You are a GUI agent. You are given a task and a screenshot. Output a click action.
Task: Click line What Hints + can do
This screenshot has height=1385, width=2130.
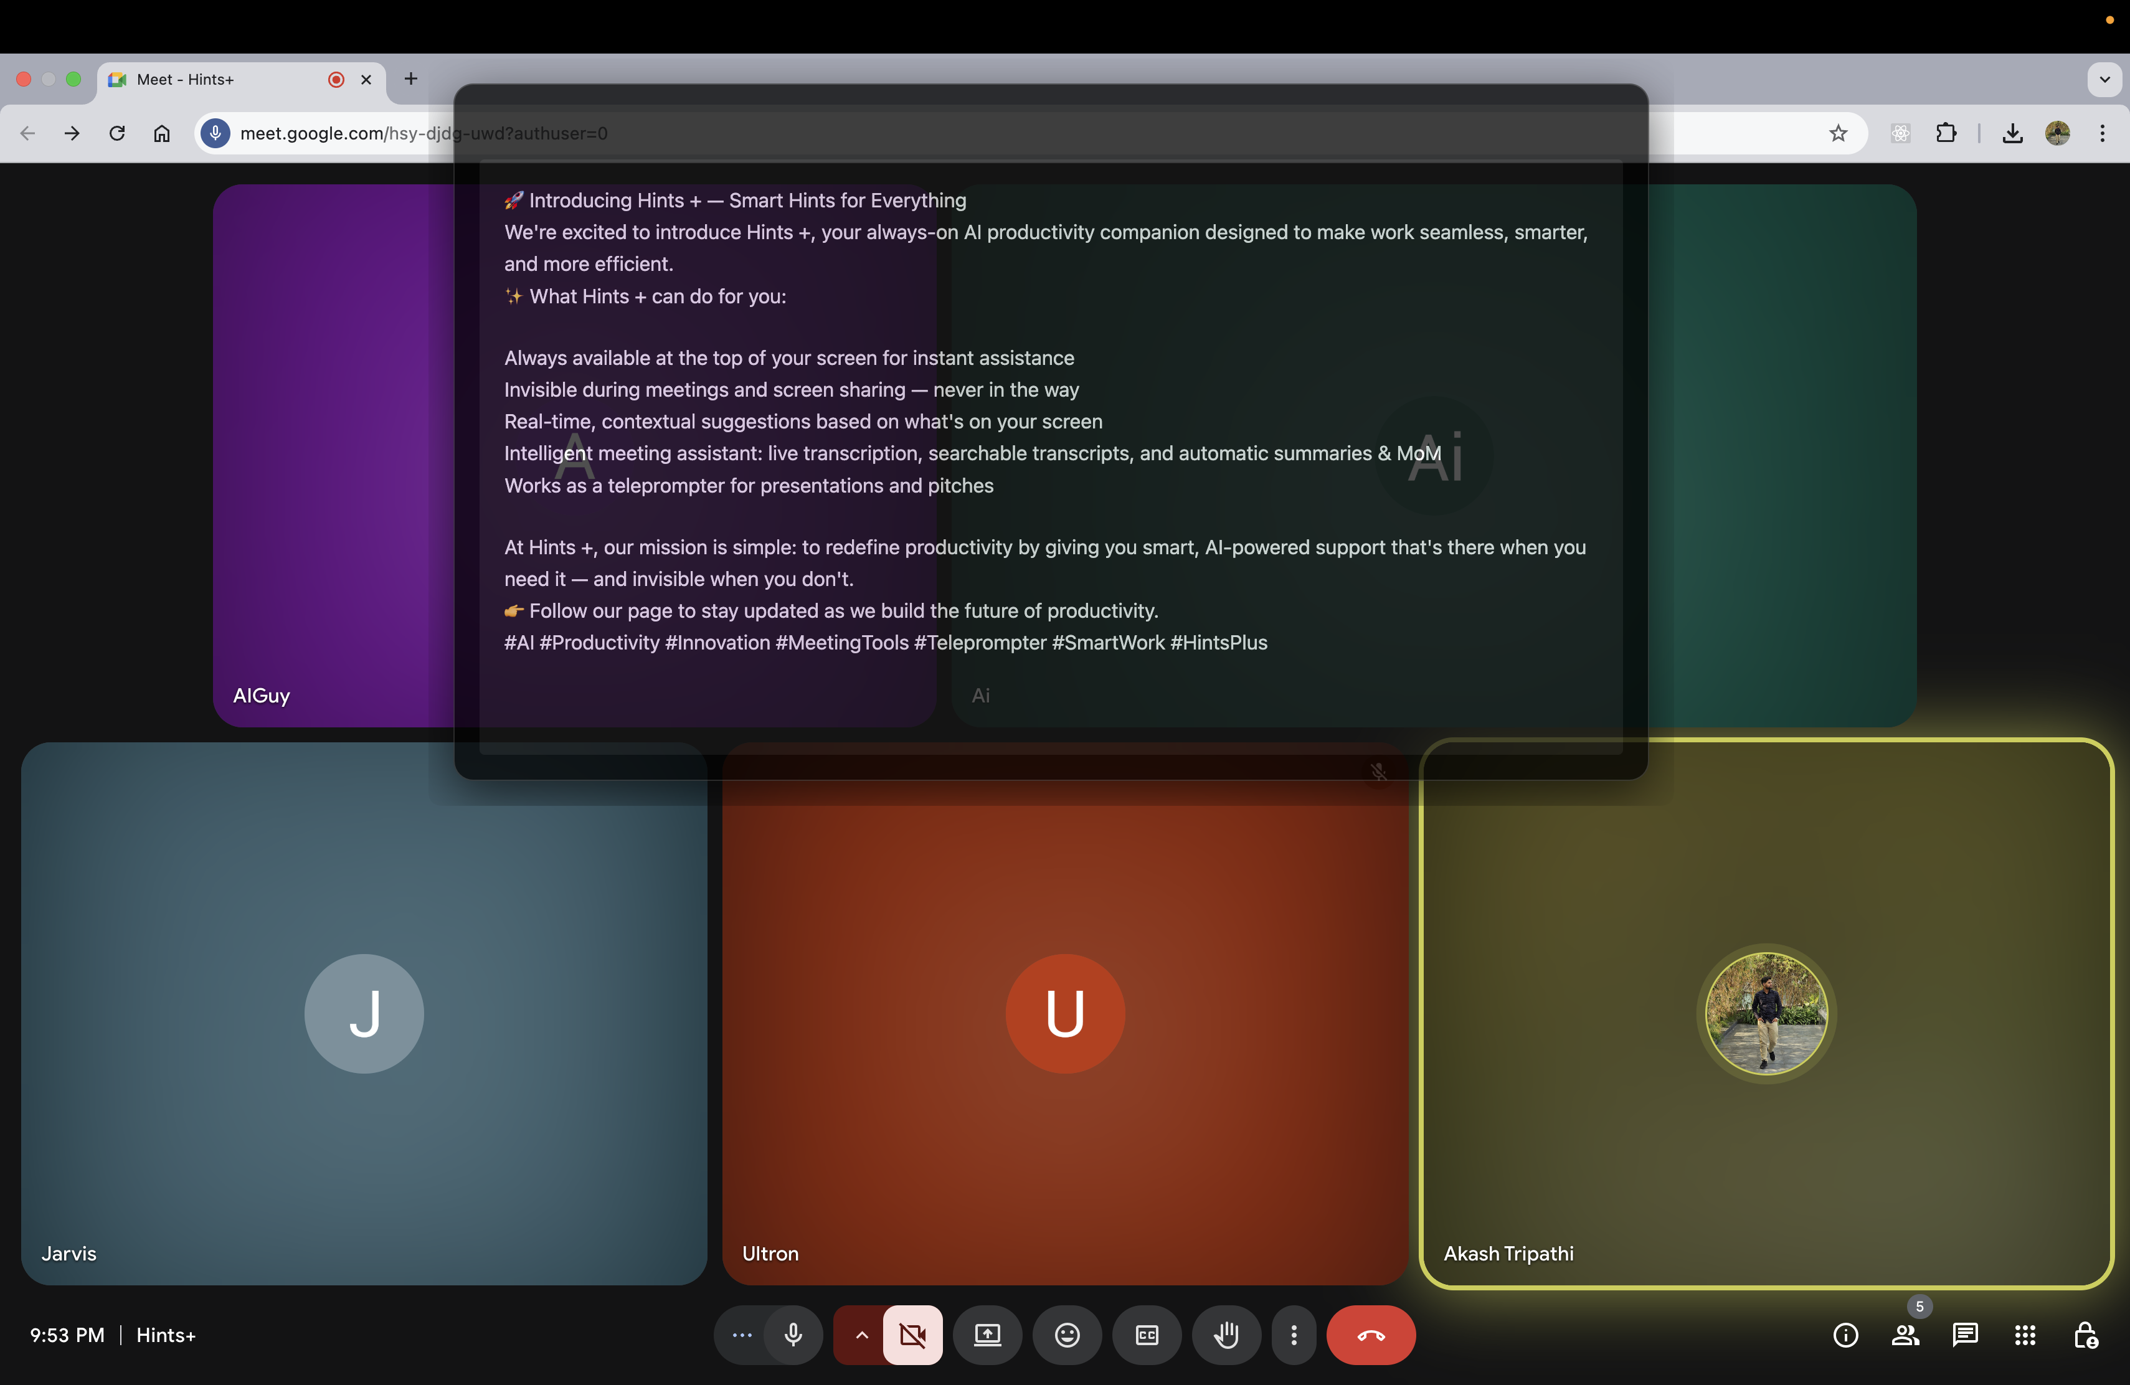pos(645,296)
